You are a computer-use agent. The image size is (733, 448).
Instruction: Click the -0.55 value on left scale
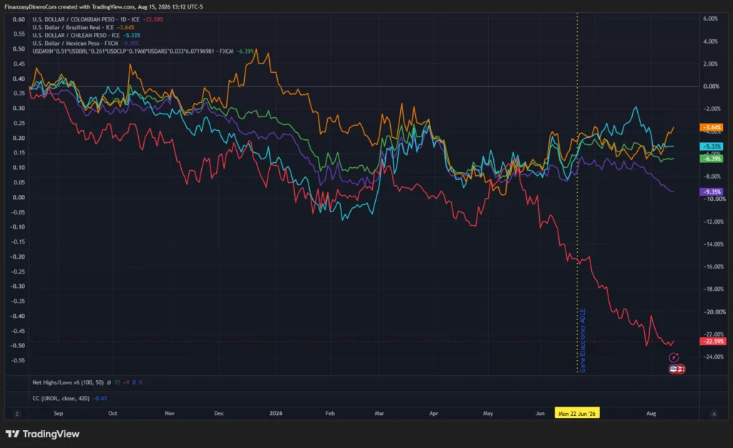pyautogui.click(x=18, y=361)
